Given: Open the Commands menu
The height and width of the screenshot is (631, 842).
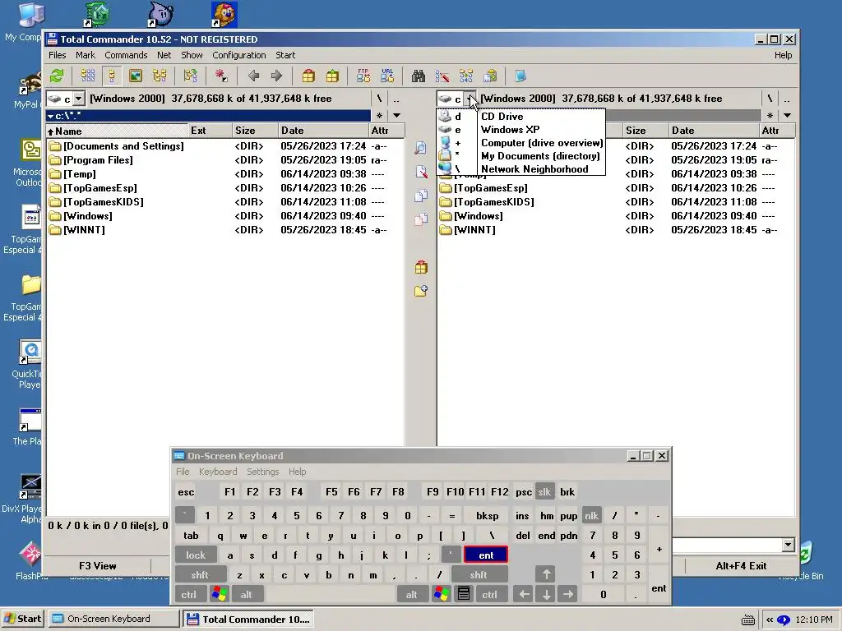Looking at the screenshot, I should tap(126, 55).
